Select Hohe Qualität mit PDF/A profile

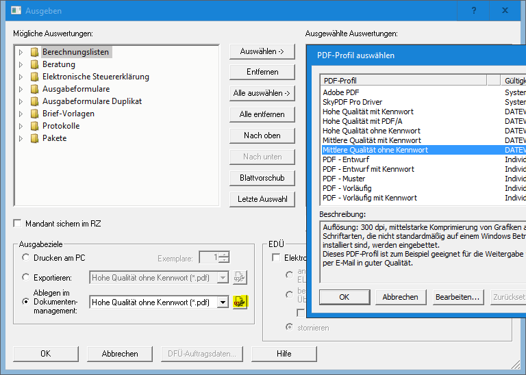tap(362, 121)
